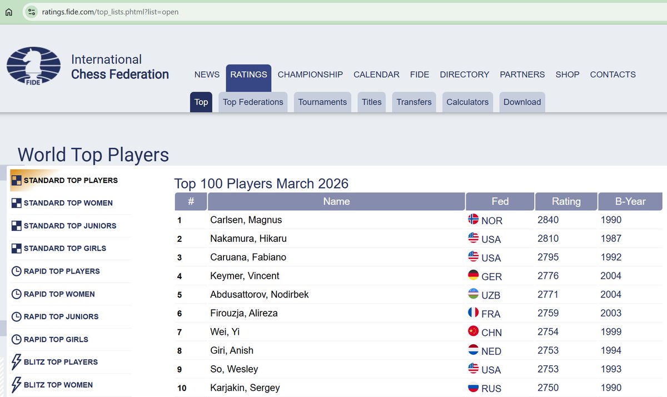
Task: Click the International Chess Federation title text
Action: pyautogui.click(x=120, y=67)
